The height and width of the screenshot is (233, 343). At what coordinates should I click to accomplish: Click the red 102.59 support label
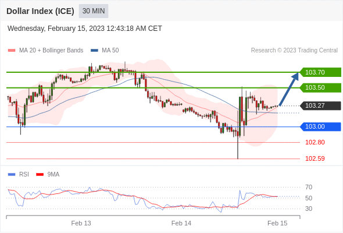(315, 158)
